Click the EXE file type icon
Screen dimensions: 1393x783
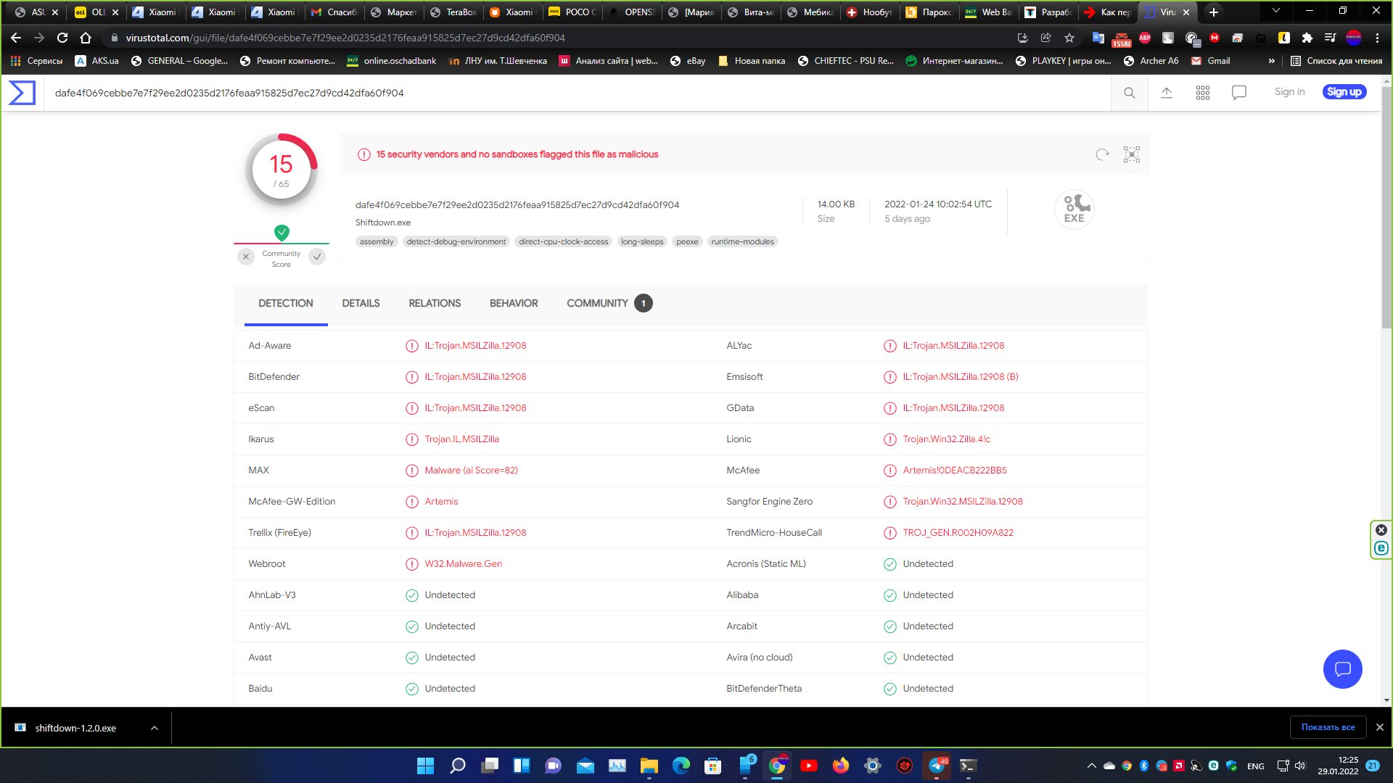(1074, 210)
